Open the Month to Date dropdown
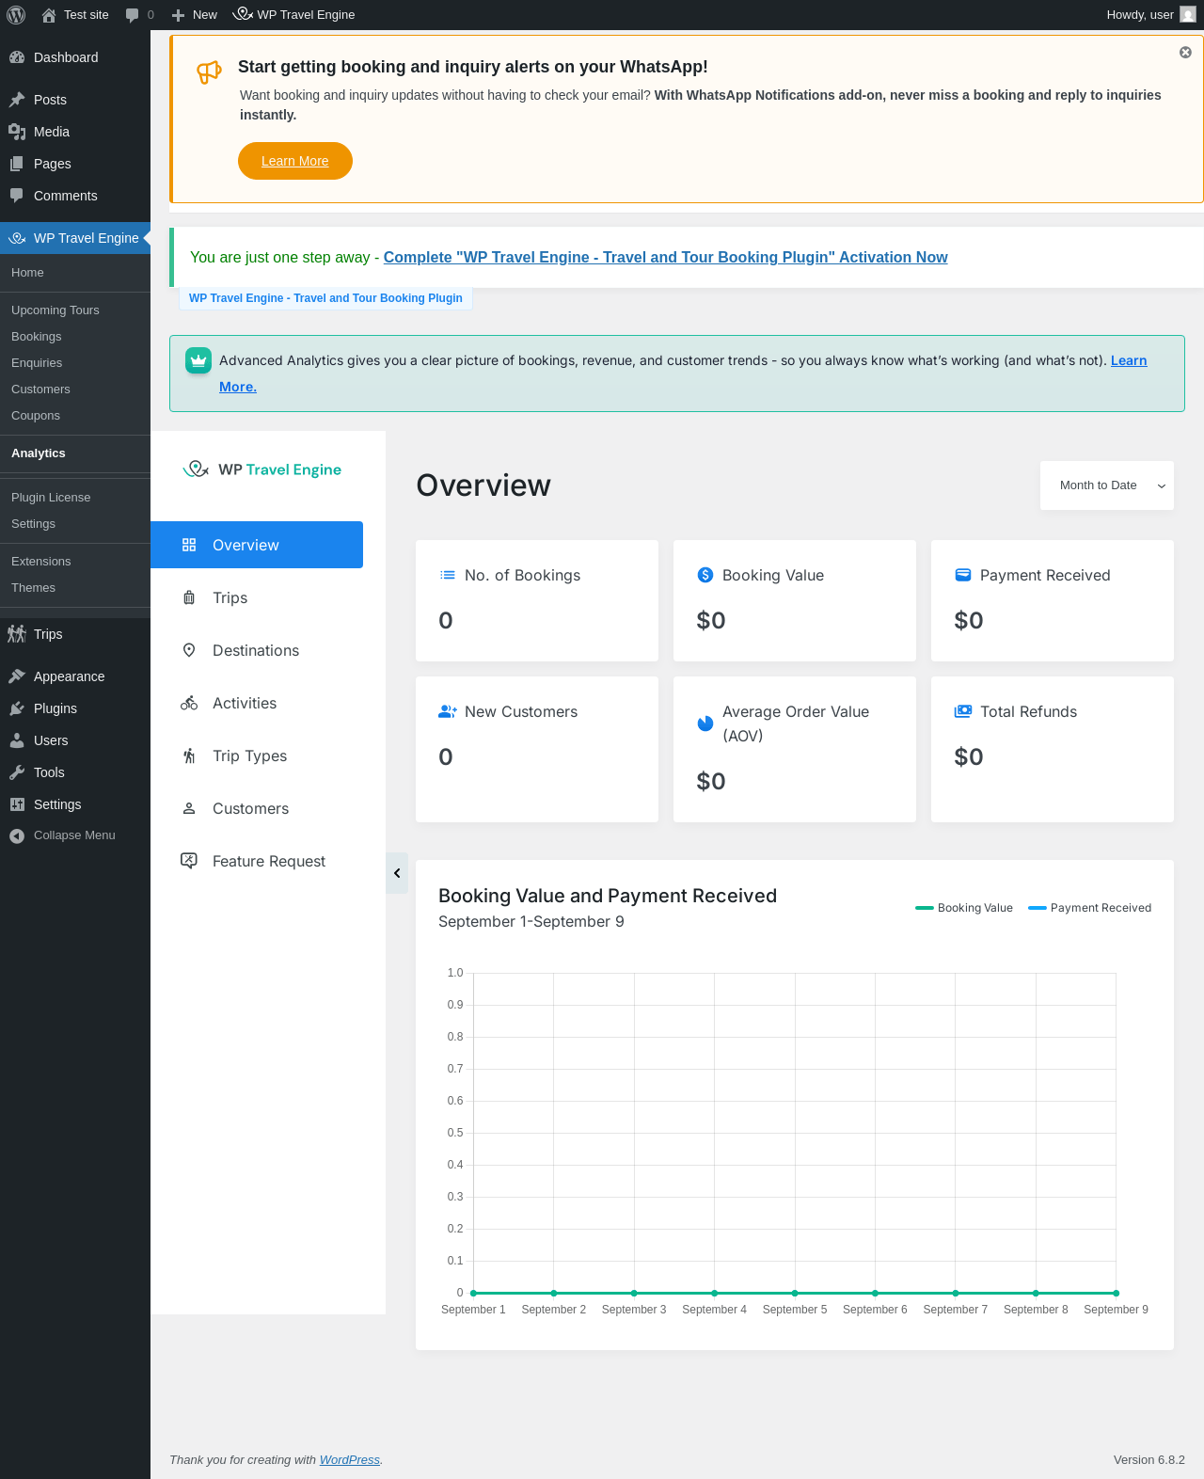This screenshot has height=1479, width=1204. click(x=1107, y=485)
